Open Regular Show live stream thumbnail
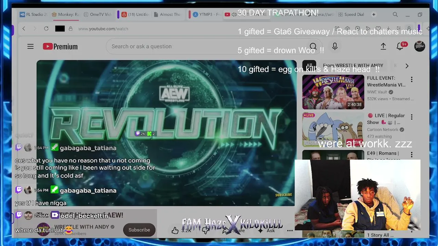The height and width of the screenshot is (246, 438). click(333, 129)
